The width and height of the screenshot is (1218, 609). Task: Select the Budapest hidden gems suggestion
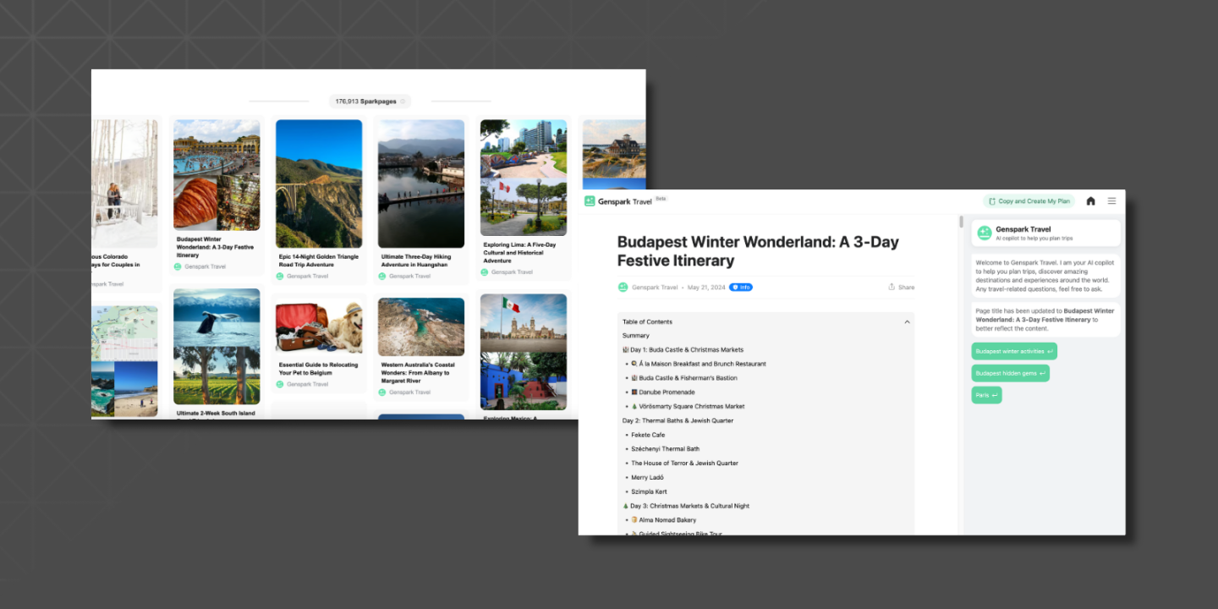(1010, 373)
